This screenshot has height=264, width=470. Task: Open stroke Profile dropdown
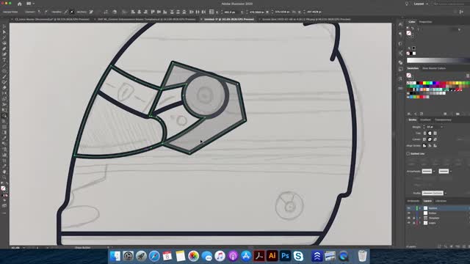point(446,193)
